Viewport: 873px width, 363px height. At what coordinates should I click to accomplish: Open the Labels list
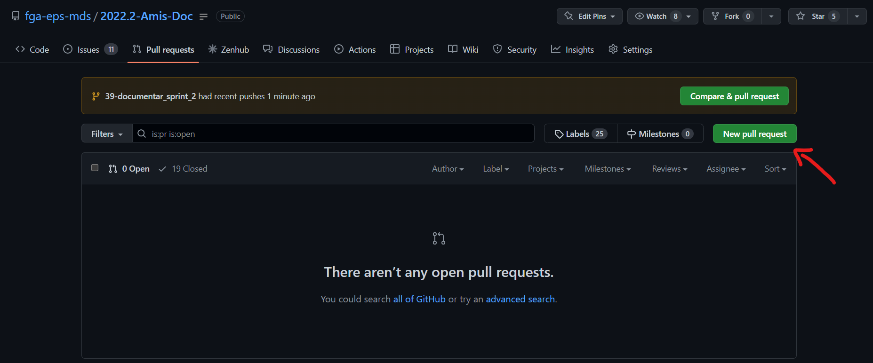(x=581, y=134)
